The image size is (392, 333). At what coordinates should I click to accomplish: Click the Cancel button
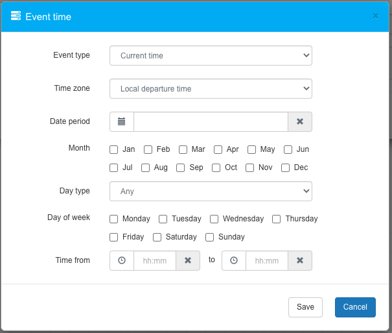pos(355,307)
